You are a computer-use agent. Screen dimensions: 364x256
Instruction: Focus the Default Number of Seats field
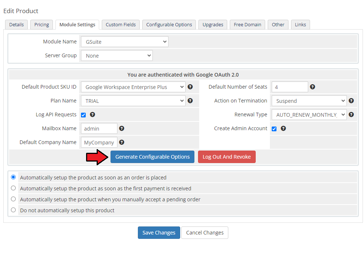290,87
